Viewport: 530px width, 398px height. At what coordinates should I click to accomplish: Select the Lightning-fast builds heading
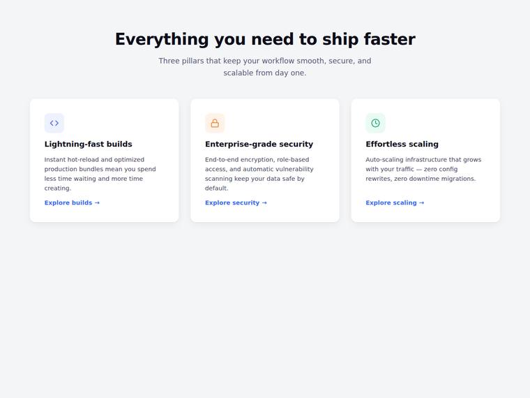[x=89, y=144]
